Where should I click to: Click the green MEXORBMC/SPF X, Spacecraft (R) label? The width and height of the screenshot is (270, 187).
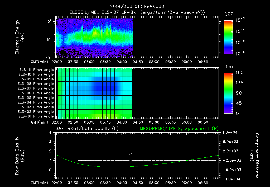tap(179, 129)
